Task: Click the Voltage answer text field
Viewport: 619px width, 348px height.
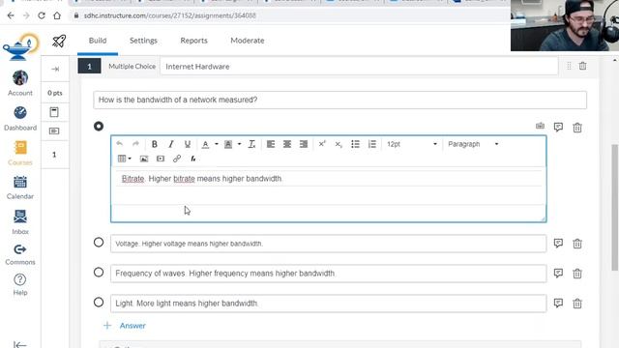Action: (329, 244)
